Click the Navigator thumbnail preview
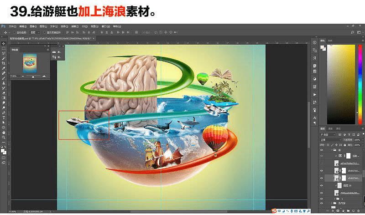Screen dimensions: 365x215 (30, 63)
